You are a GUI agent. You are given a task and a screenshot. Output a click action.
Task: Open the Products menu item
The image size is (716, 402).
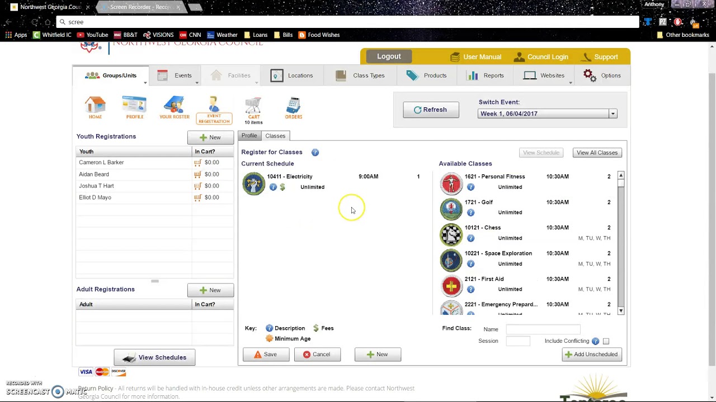pos(427,75)
